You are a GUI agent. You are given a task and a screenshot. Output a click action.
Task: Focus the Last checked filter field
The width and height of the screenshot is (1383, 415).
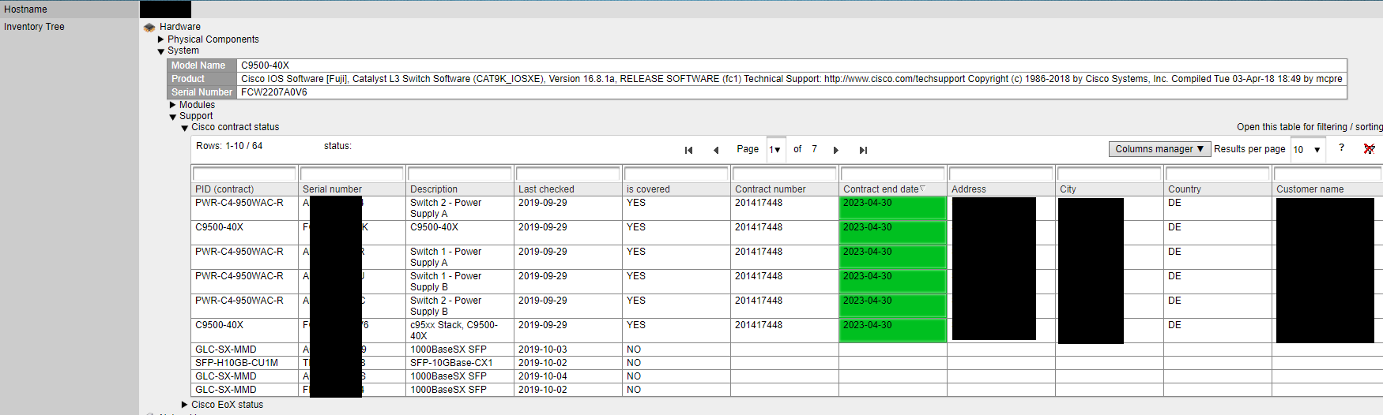568,174
